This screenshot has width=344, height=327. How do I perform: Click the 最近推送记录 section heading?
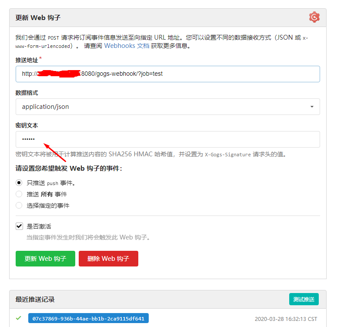click(35, 299)
